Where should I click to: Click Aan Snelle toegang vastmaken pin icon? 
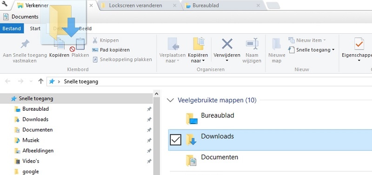[x=25, y=44]
